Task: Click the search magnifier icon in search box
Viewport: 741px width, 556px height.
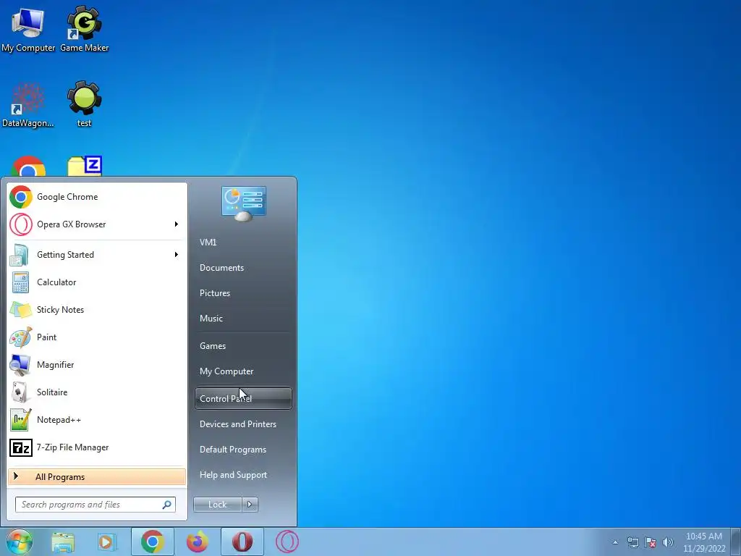Action: click(x=166, y=505)
